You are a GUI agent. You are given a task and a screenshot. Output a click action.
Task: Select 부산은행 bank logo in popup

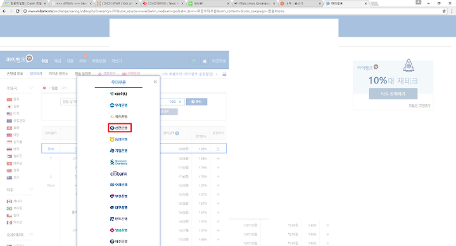(118, 196)
